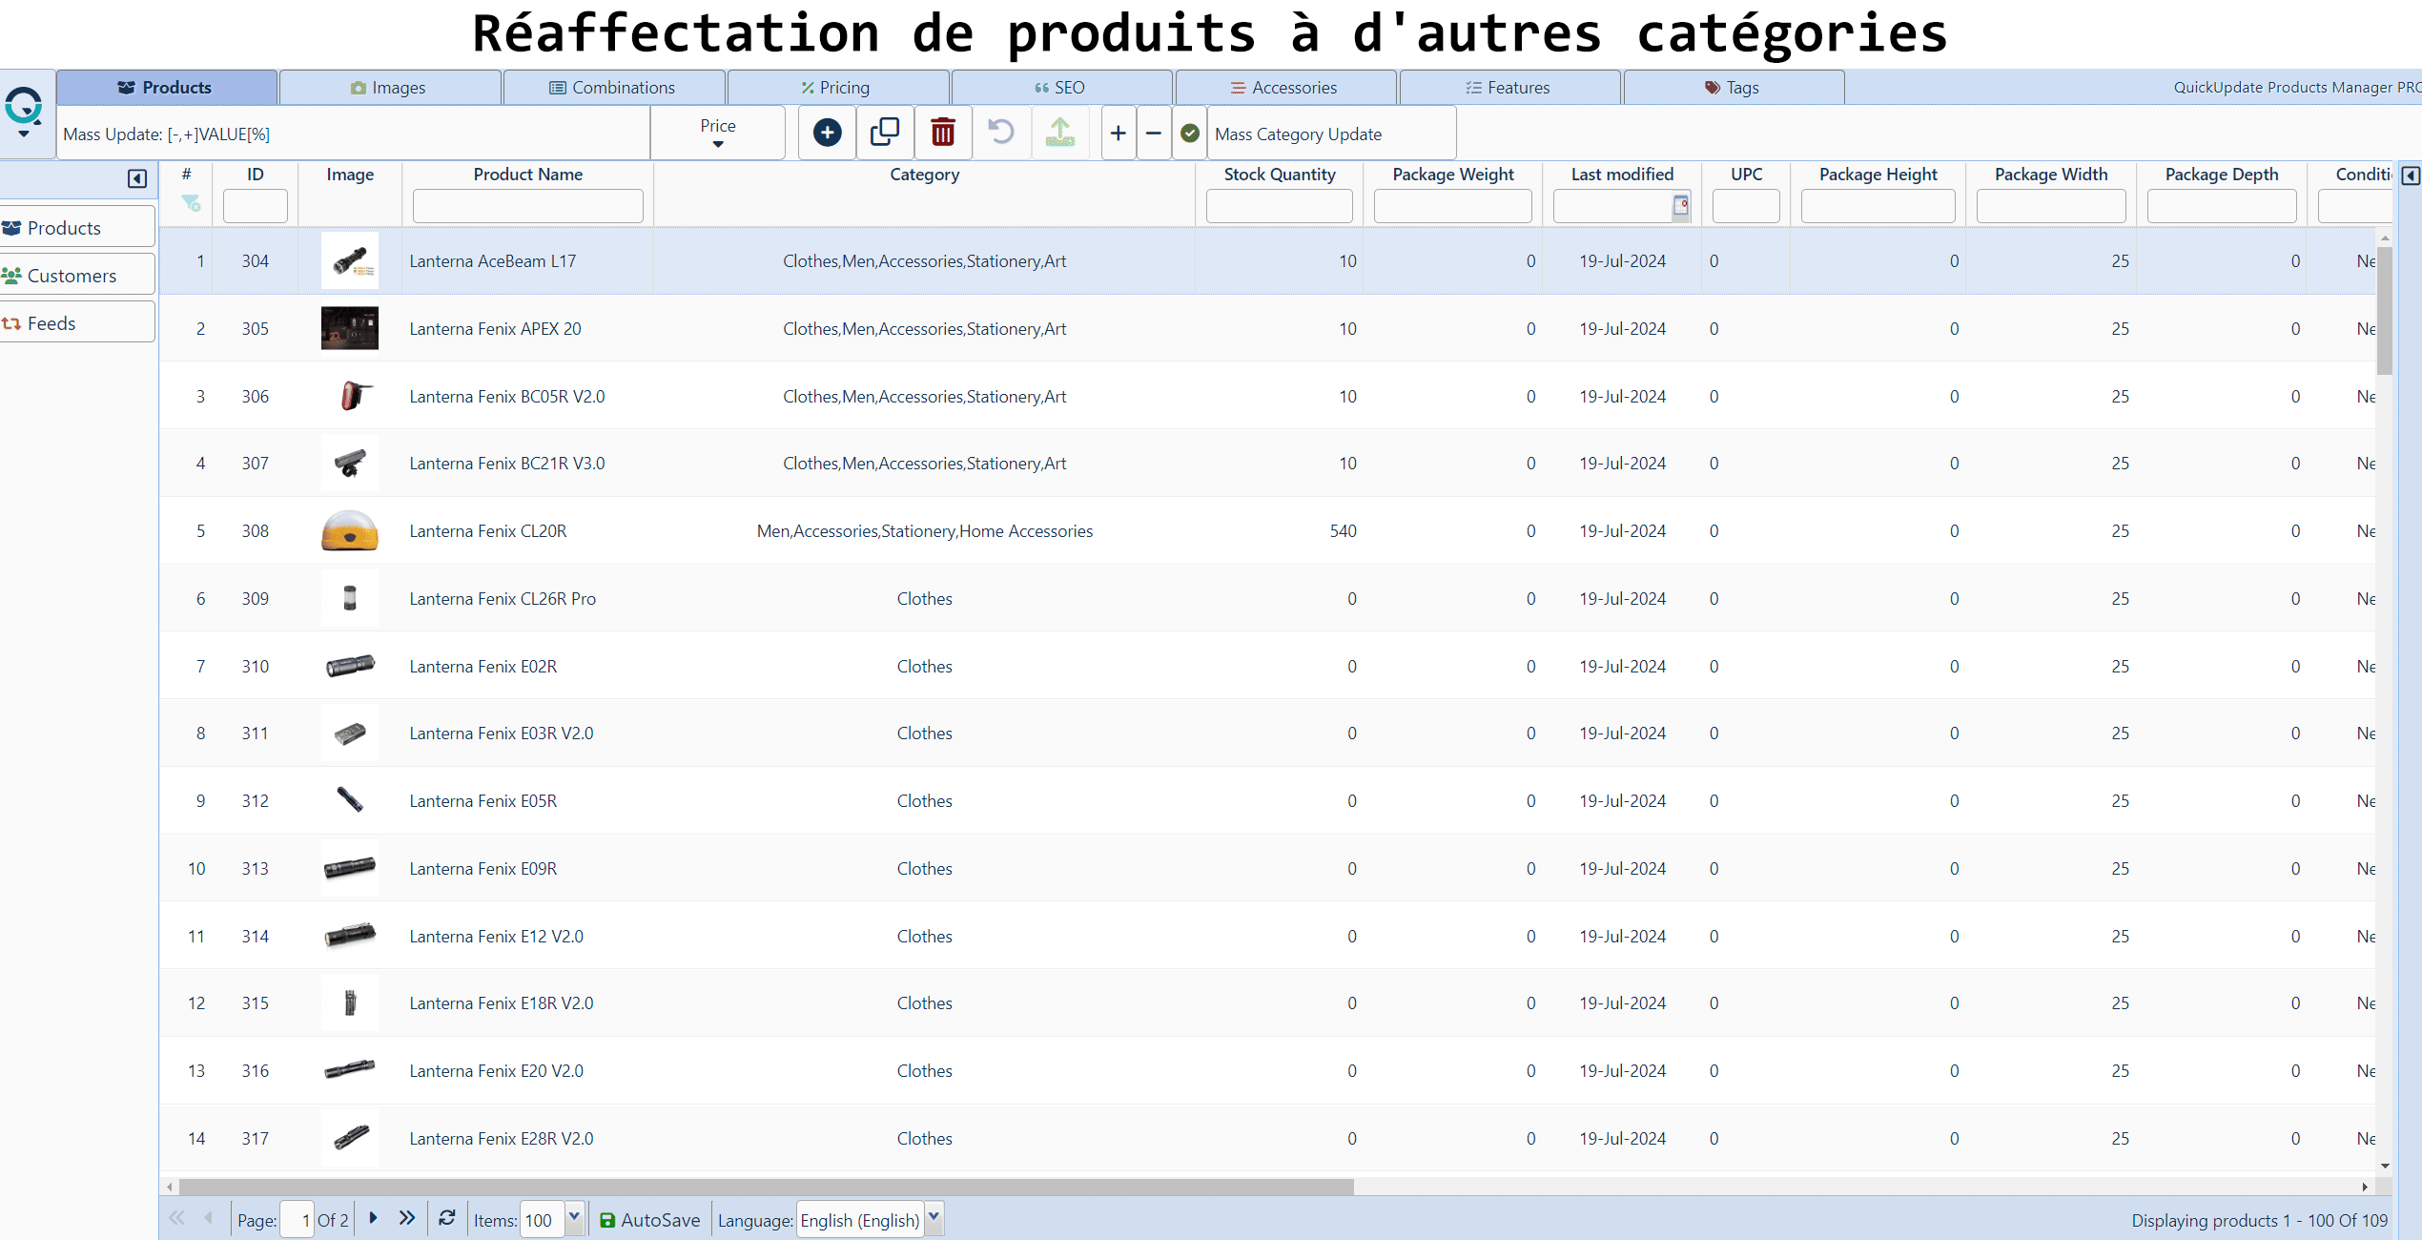Image resolution: width=2422 pixels, height=1240 pixels.
Task: Toggle AutoSave in the bottom bar
Action: coord(649,1219)
